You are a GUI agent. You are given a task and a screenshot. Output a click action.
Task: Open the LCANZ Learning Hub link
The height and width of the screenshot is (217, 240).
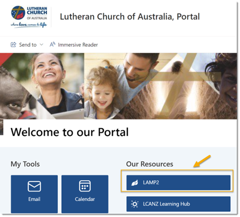click(178, 204)
